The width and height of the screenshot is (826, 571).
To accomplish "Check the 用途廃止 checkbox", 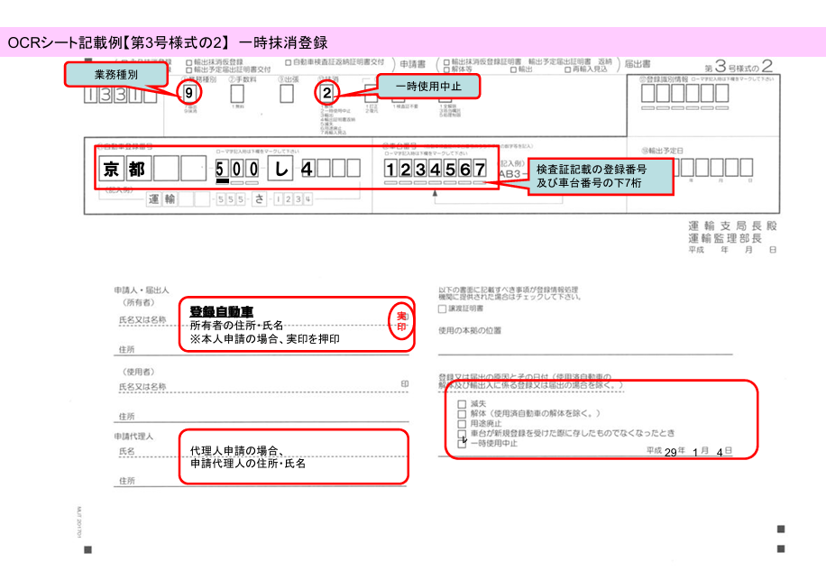I will (462, 423).
